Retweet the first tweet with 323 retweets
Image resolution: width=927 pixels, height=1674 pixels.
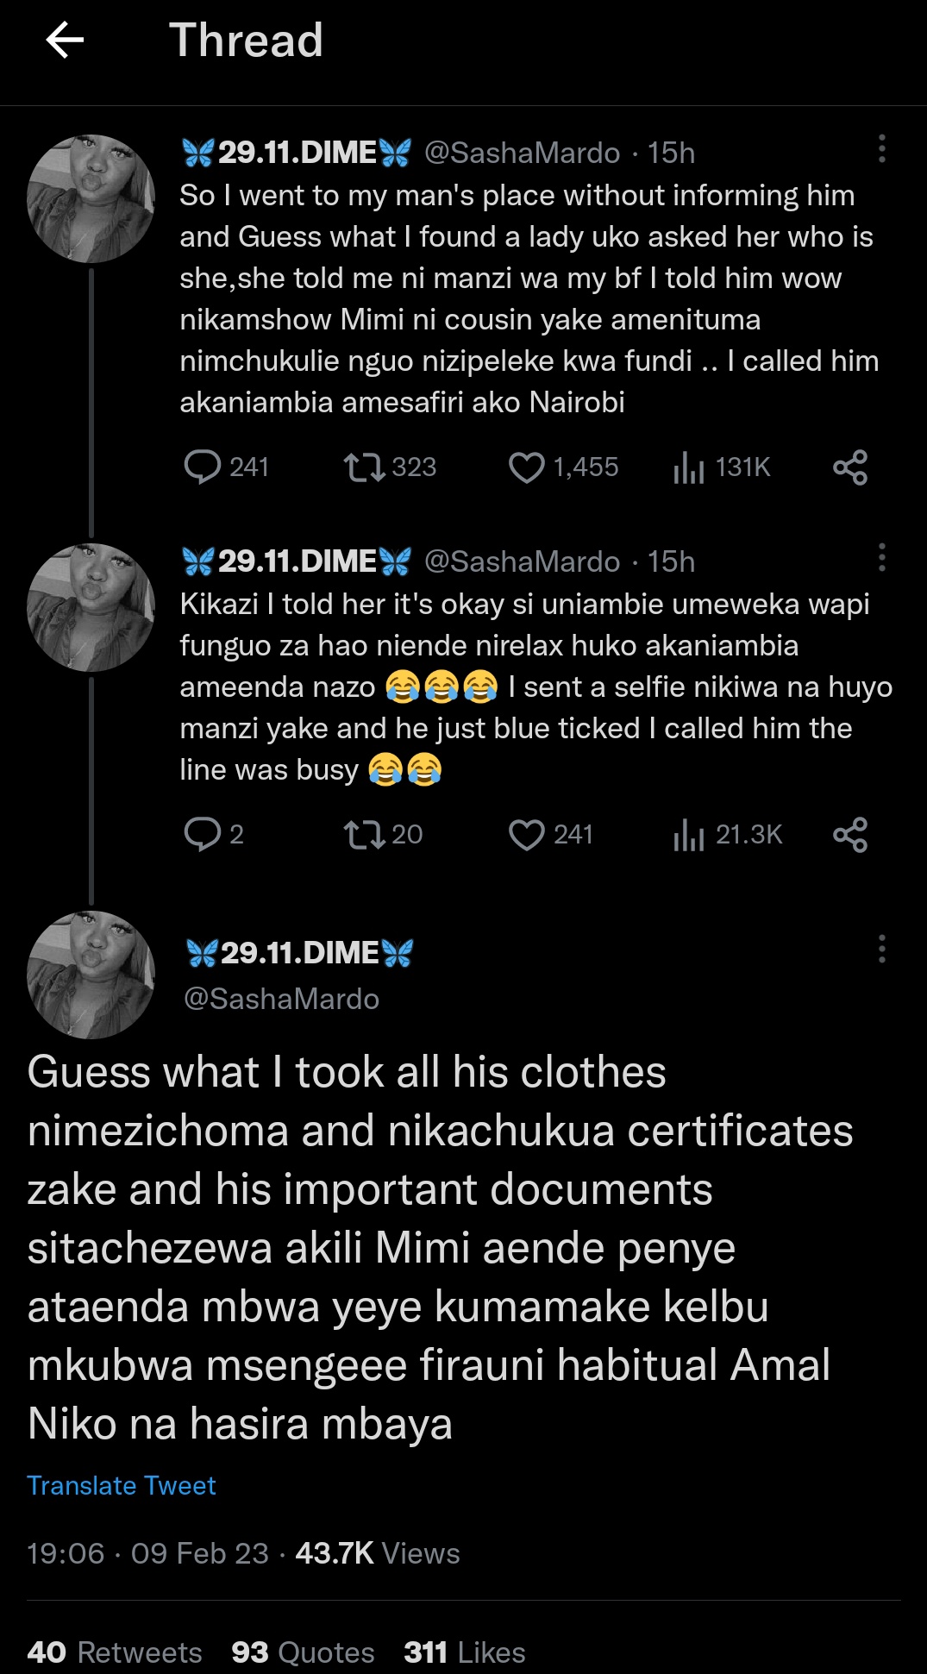click(x=364, y=467)
